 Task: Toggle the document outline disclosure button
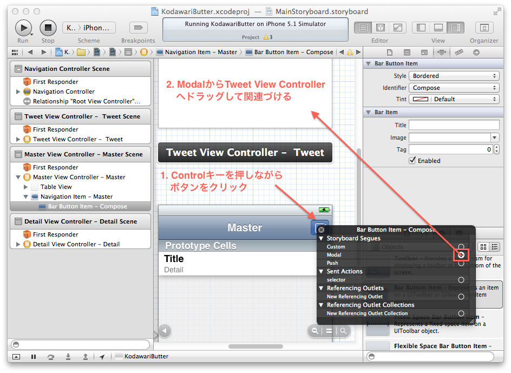coord(165,331)
